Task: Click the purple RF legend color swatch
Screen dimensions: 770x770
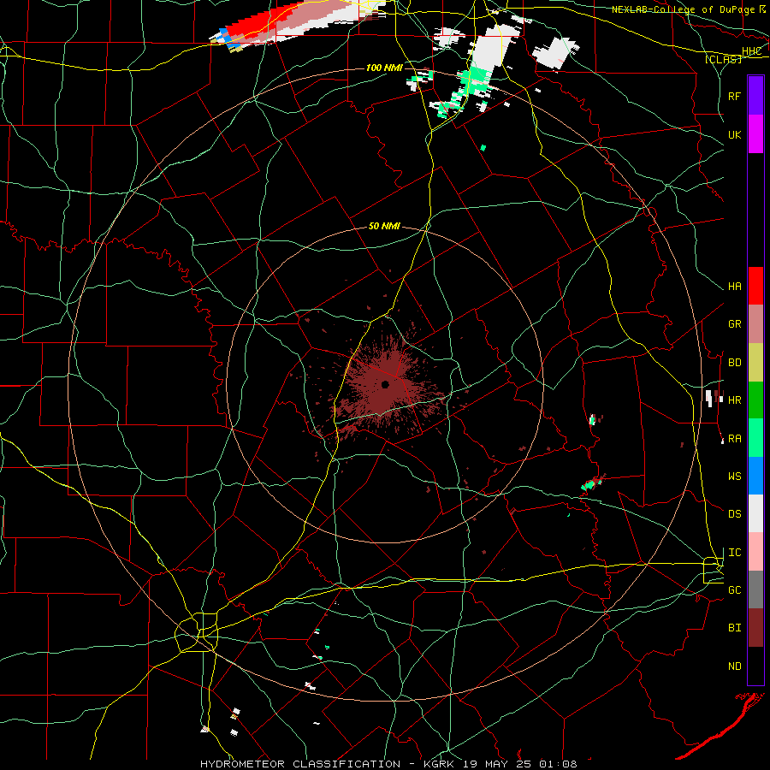Action: point(755,96)
